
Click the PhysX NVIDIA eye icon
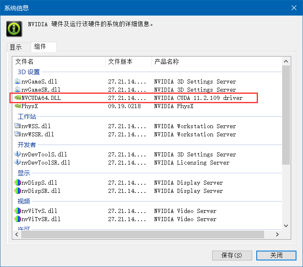[x=18, y=106]
